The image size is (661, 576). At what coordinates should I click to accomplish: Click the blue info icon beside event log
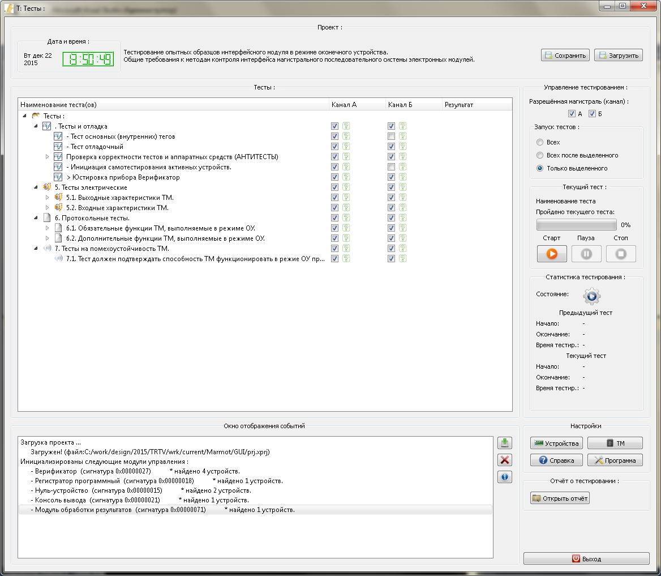[505, 477]
